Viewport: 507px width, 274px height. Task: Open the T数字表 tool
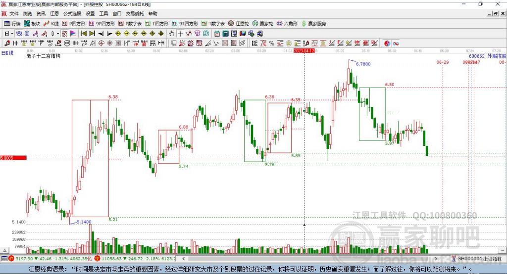213,24
